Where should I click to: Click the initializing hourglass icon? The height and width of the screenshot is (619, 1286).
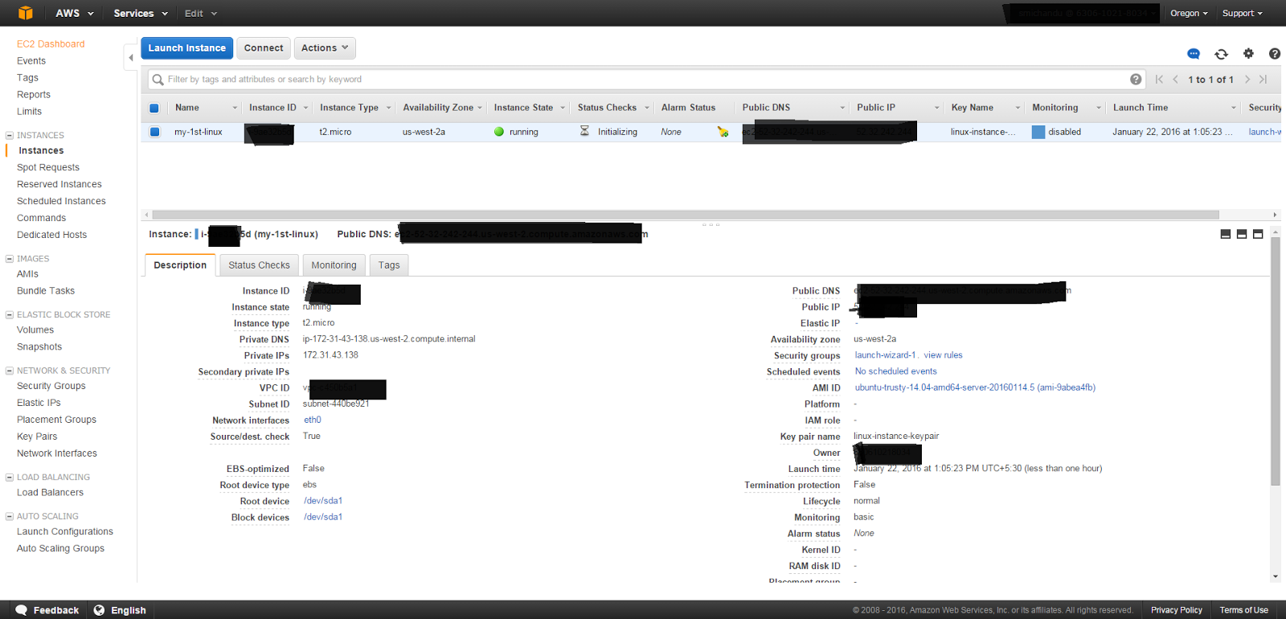[x=584, y=131]
